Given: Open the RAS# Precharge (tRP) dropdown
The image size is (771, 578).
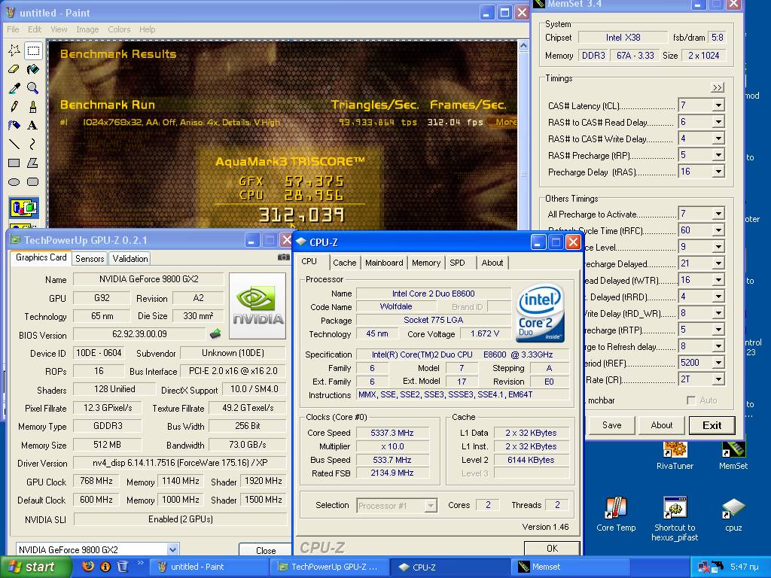Looking at the screenshot, I should pyautogui.click(x=718, y=155).
